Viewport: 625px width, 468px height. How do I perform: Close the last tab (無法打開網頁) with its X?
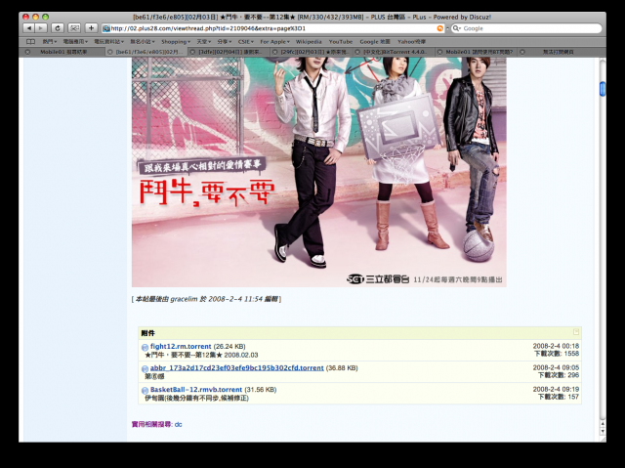click(522, 52)
